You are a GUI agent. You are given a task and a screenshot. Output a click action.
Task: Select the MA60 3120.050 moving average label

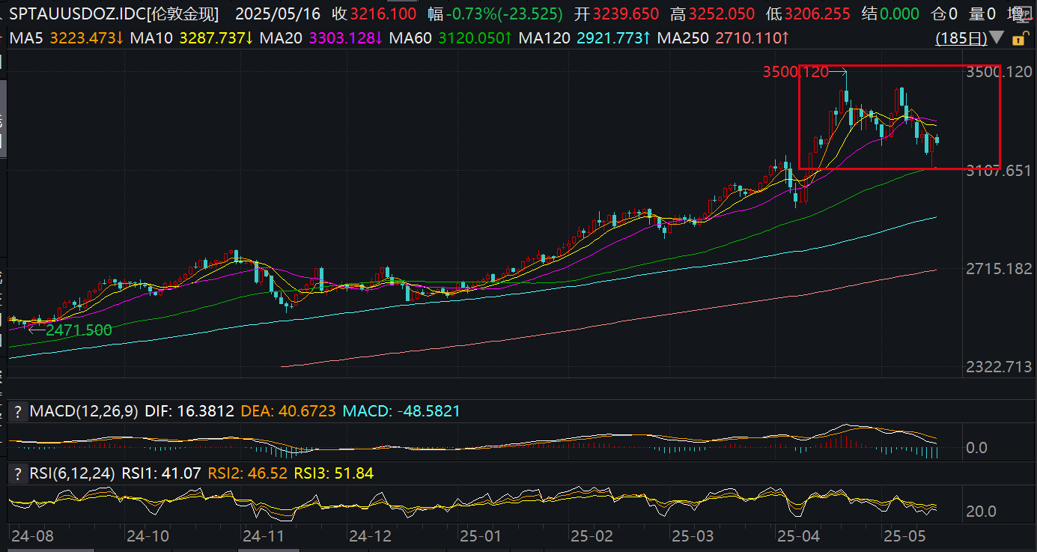451,38
